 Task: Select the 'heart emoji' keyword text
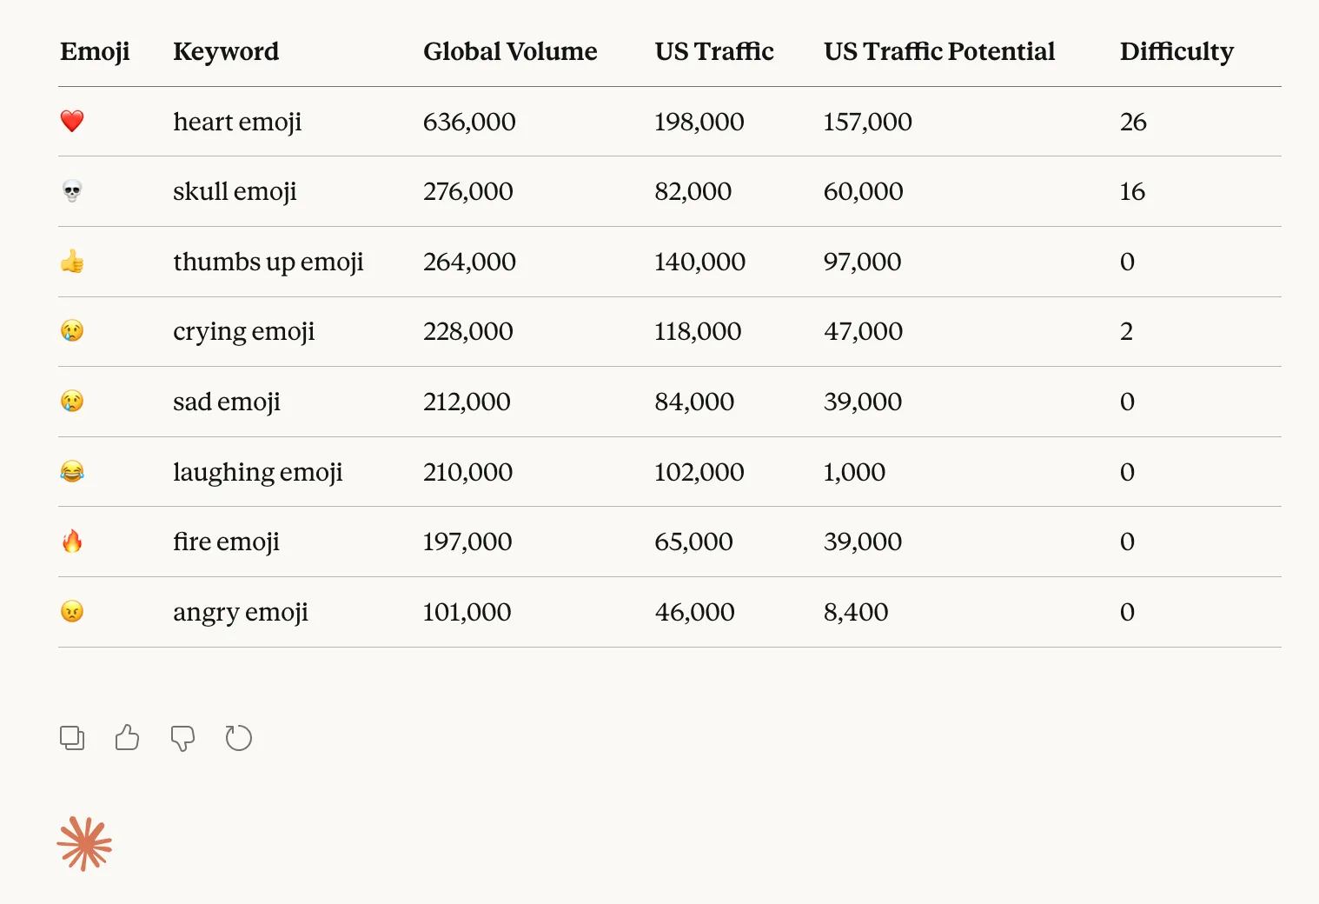(x=237, y=122)
